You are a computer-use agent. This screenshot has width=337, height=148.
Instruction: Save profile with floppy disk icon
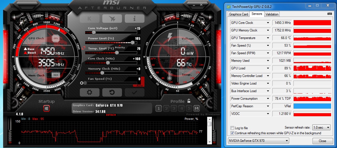pyautogui.click(x=196, y=108)
